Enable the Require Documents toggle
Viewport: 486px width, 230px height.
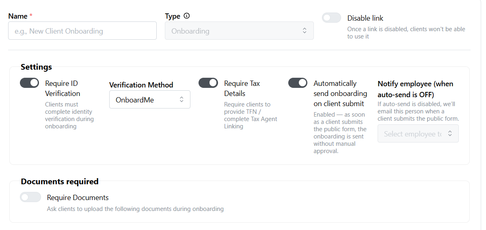30,197
